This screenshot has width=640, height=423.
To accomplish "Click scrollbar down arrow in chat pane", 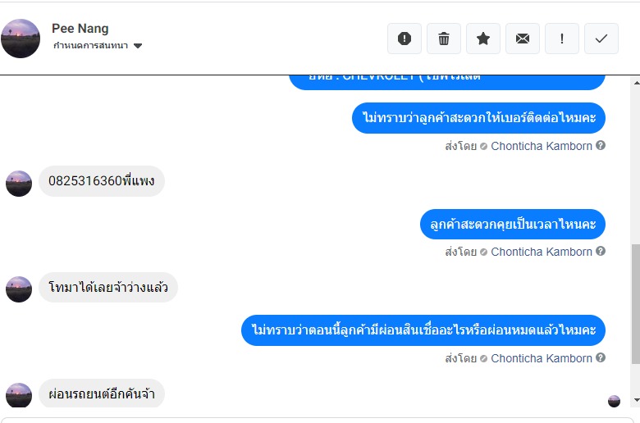I will pos(636,401).
